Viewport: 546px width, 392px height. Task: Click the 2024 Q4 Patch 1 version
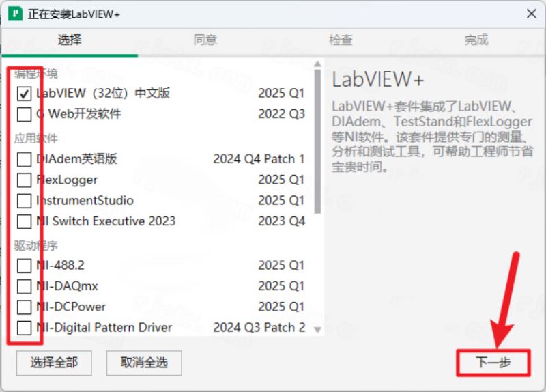pos(259,159)
